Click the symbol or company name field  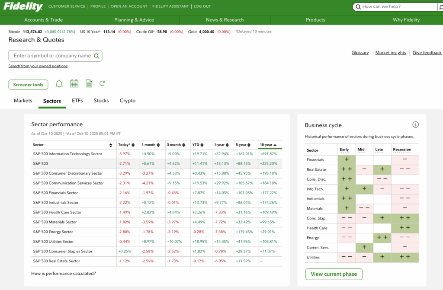(x=52, y=56)
